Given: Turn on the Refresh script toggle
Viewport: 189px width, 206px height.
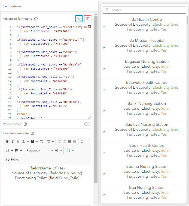Looking at the screenshot, I should tap(88, 124).
